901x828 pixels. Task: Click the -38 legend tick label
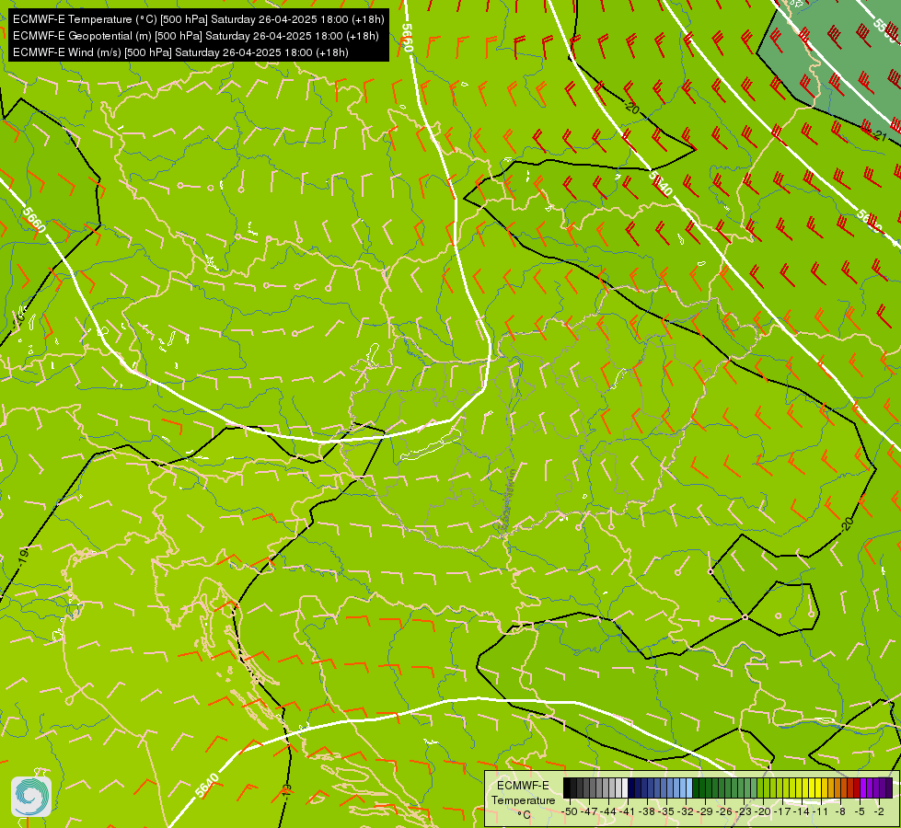[646, 811]
